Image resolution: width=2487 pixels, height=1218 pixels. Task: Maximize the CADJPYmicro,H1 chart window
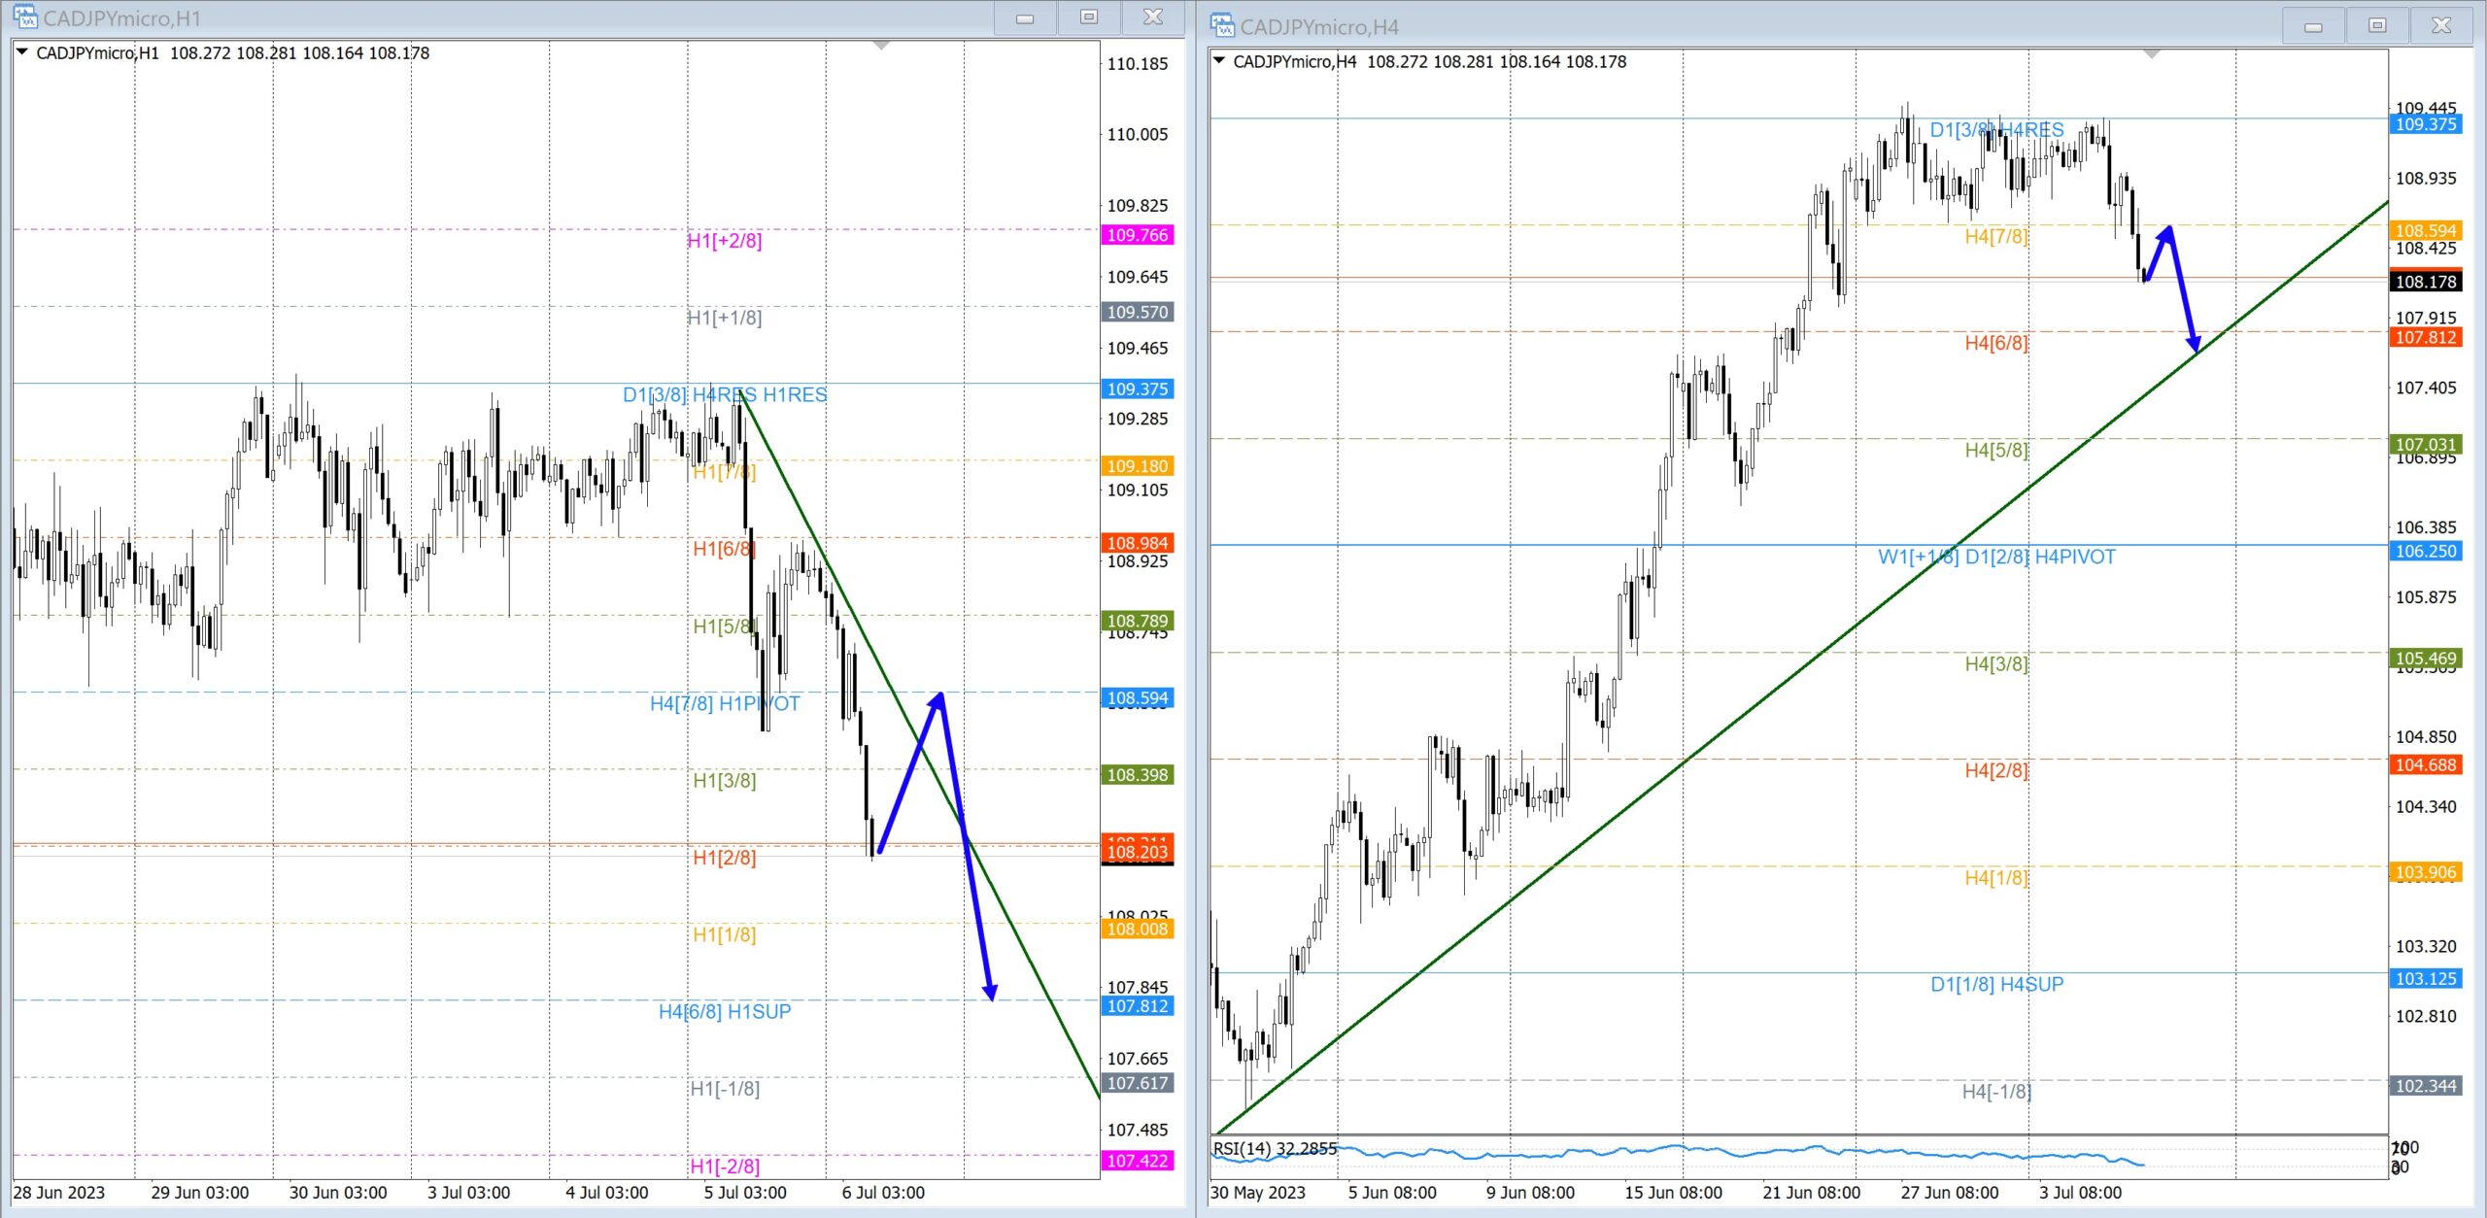(1089, 17)
